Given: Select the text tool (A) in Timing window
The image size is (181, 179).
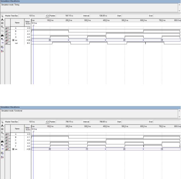Looking at the screenshot, I should pyautogui.click(x=2, y=20).
